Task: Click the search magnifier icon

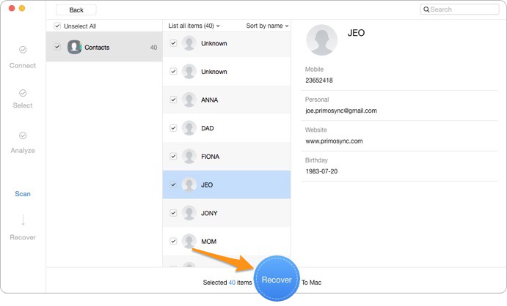Action: [x=426, y=10]
